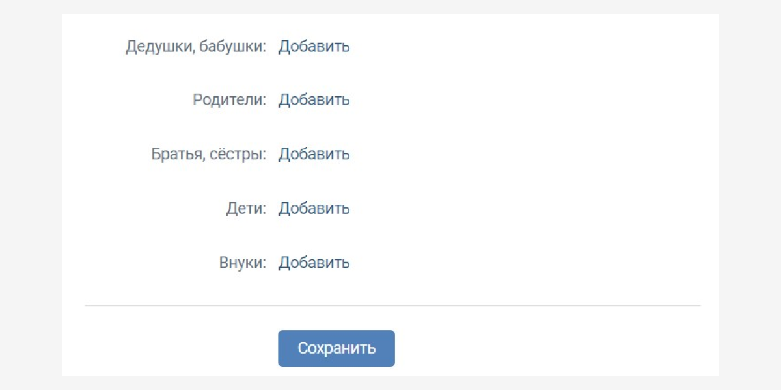The width and height of the screenshot is (781, 390).
Task: Add a grandparent via the Добавить link
Action: [314, 47]
